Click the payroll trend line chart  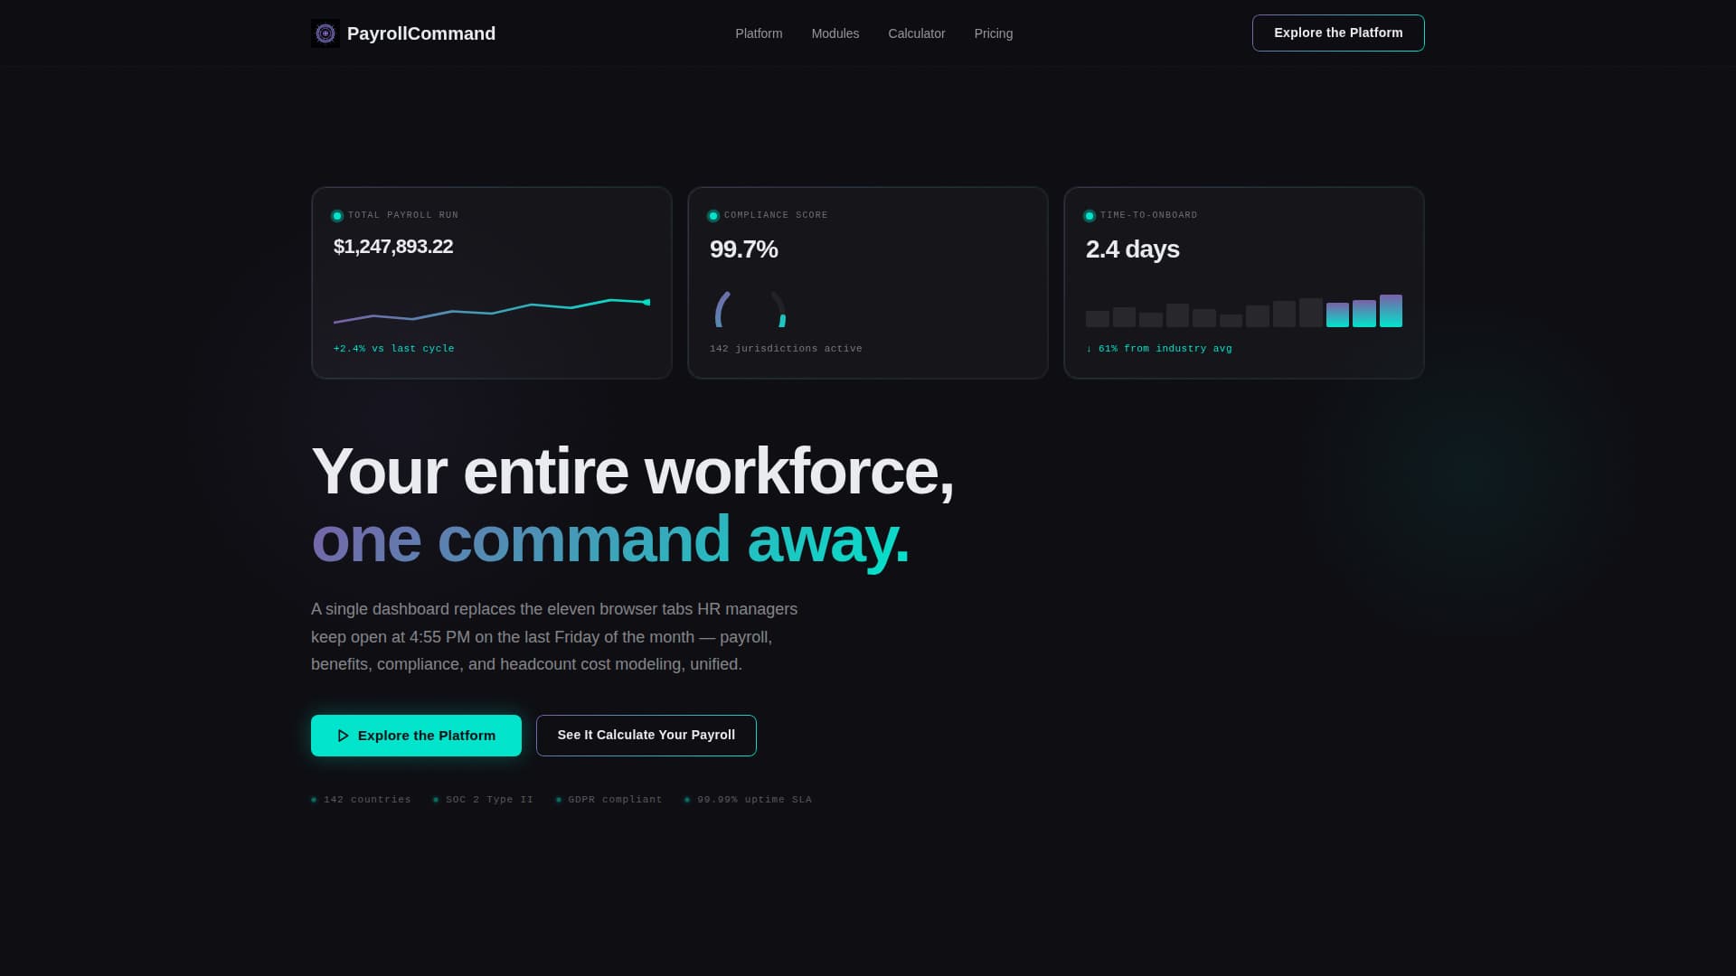click(492, 310)
